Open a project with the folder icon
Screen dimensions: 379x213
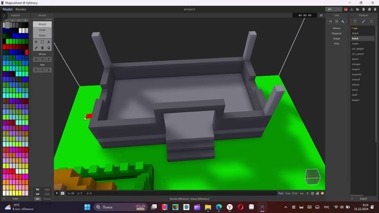pyautogui.click(x=358, y=9)
